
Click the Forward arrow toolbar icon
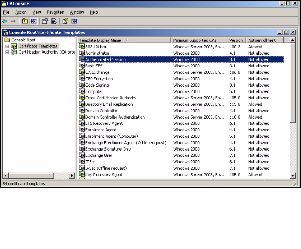tap(13, 21)
